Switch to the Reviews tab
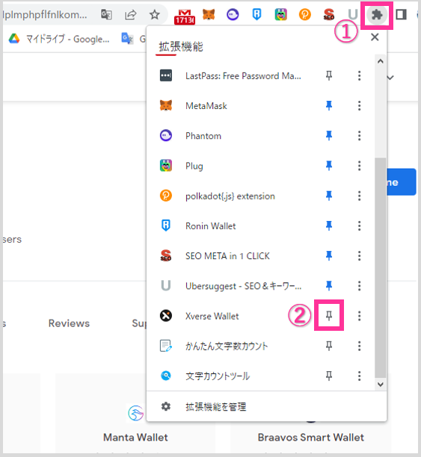Screen dimensions: 421x457 point(69,323)
